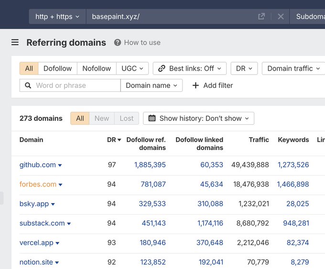The image size is (325, 269).
Task: Click vercel.app linked domains 370,648
Action: tap(210, 243)
